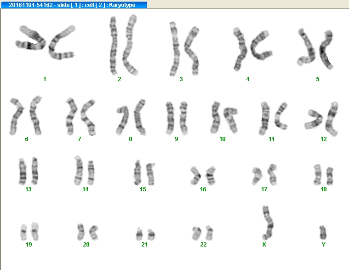
Task: Click the green label '2'
Action: click(x=120, y=79)
